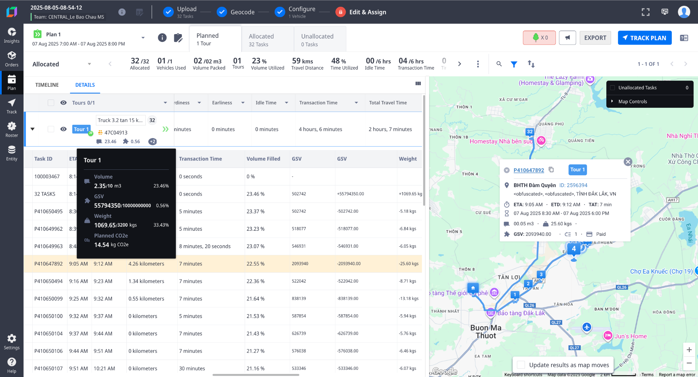Enable Update results as map moves
Screen dimensions: 698x377
[x=521, y=365]
